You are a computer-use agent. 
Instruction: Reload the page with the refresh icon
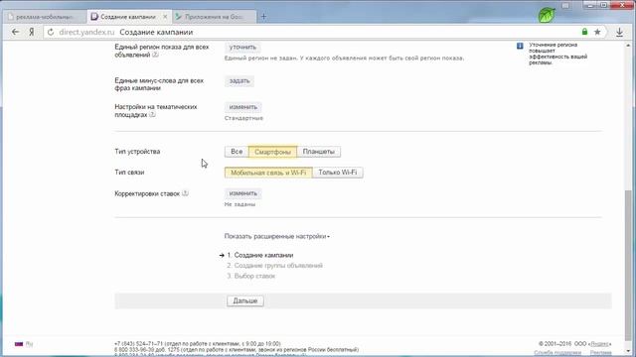tap(51, 32)
